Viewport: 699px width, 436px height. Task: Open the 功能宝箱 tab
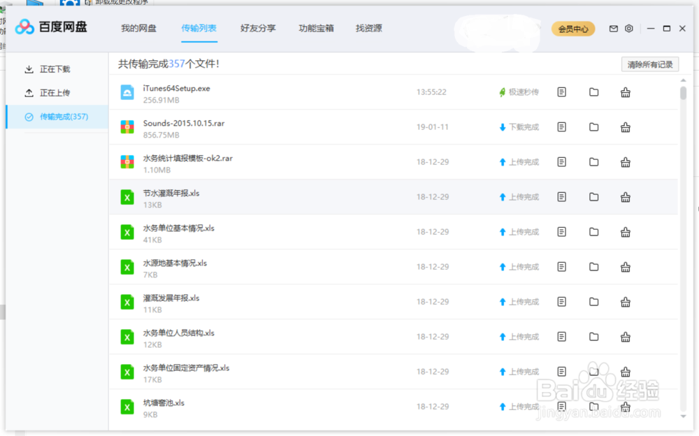[316, 28]
